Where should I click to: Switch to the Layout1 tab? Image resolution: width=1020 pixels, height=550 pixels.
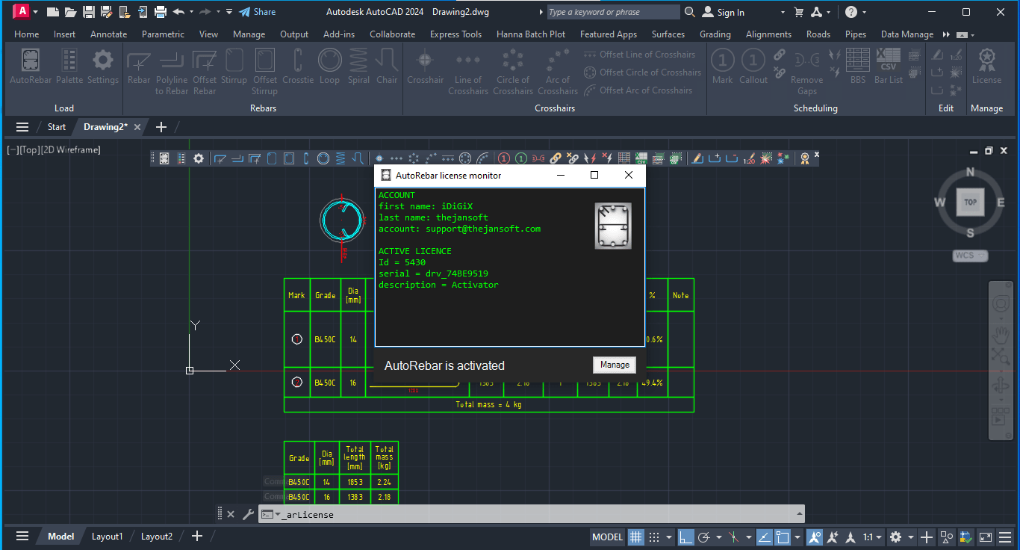107,537
